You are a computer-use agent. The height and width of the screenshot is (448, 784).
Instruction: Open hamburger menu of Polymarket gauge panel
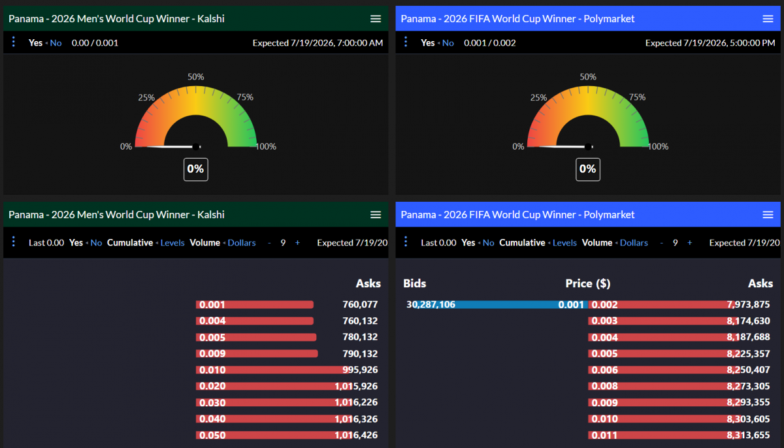tap(768, 19)
